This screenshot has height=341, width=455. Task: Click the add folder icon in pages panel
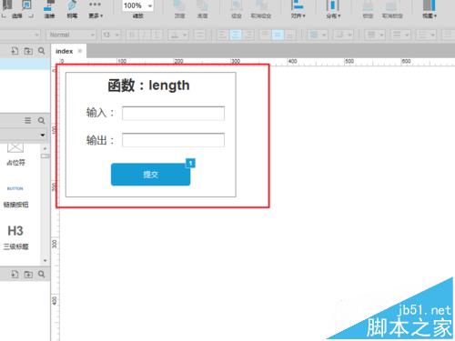click(x=28, y=51)
